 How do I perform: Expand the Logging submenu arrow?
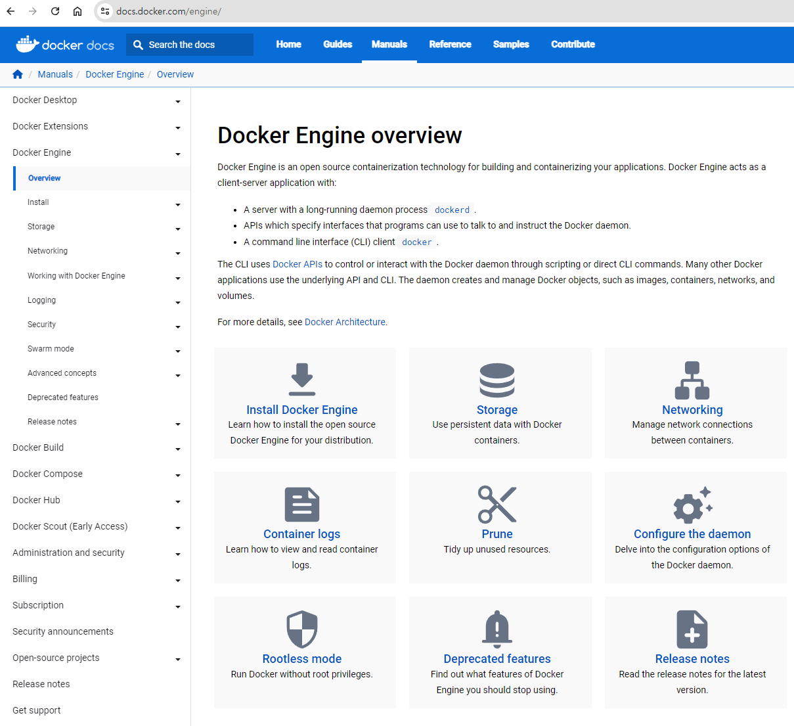[x=178, y=302]
